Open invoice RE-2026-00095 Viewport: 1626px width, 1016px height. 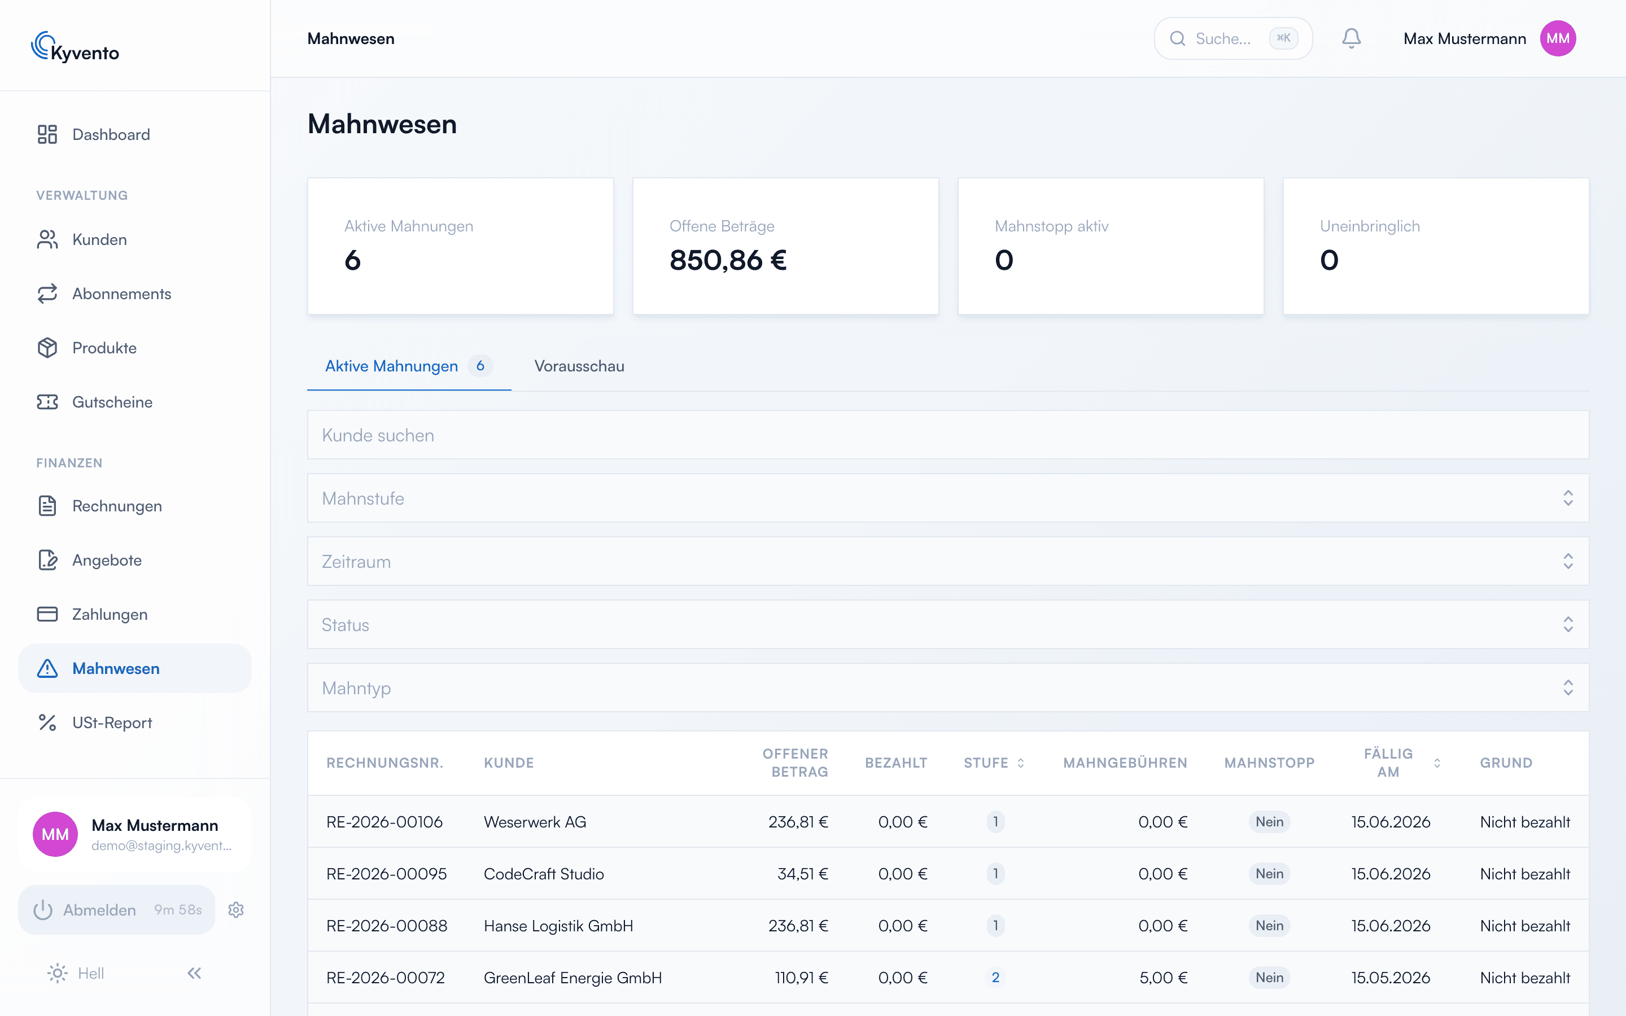coord(386,874)
